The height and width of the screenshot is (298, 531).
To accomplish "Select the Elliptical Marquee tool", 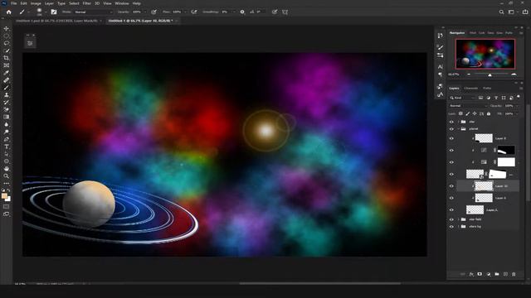I will (x=7, y=36).
